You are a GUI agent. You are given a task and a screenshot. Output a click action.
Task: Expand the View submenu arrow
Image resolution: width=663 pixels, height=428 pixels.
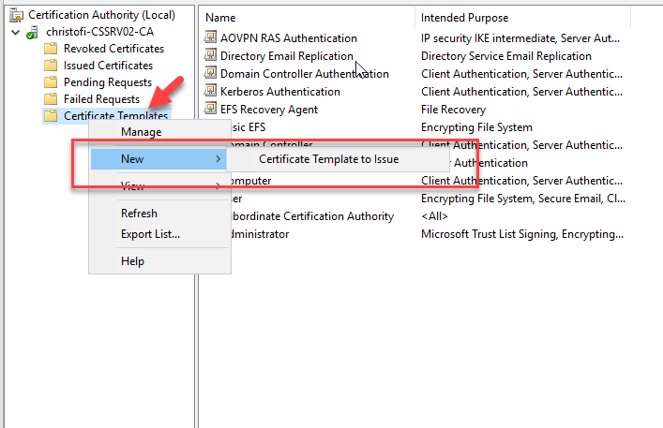[x=218, y=186]
